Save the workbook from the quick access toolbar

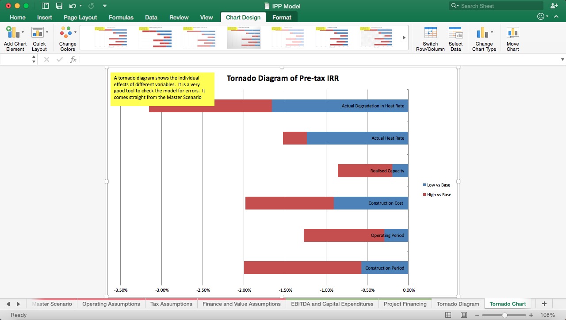point(60,6)
